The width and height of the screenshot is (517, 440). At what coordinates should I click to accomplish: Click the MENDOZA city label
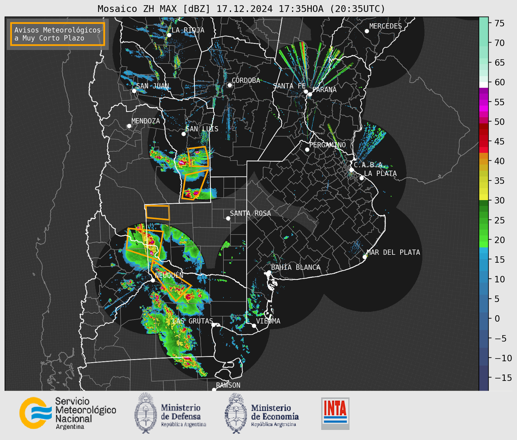pos(146,121)
